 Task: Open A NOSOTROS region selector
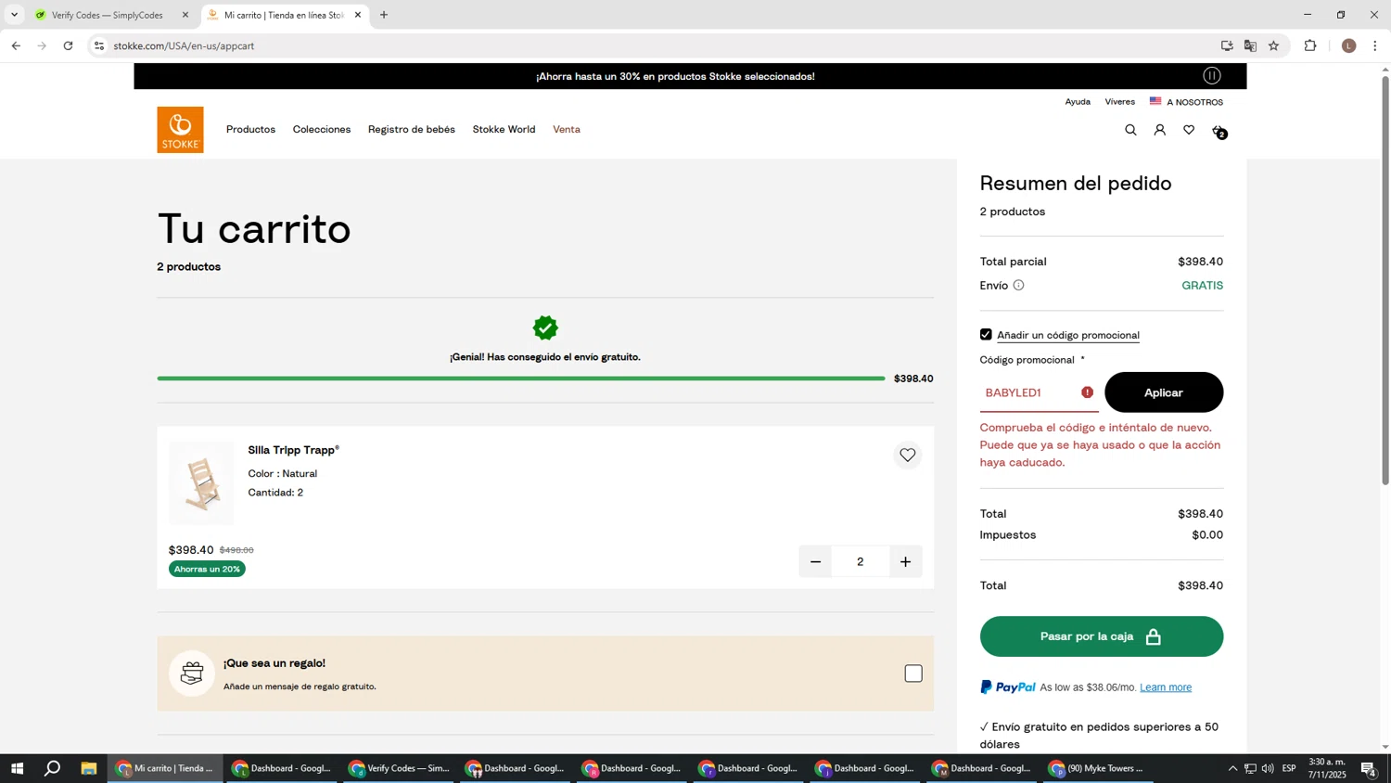click(1194, 102)
